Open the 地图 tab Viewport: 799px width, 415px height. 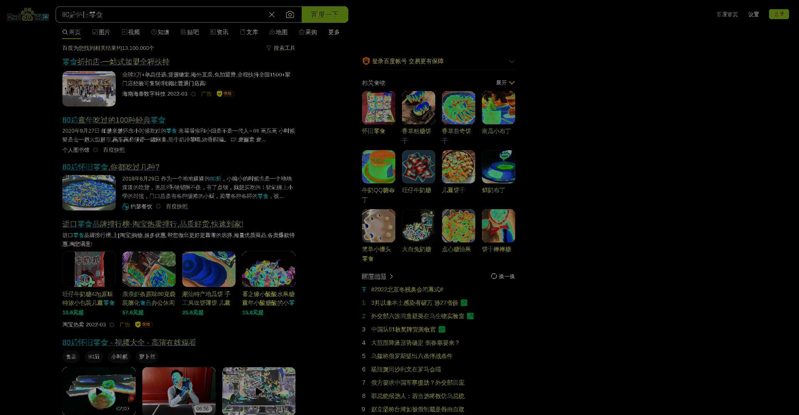click(278, 32)
